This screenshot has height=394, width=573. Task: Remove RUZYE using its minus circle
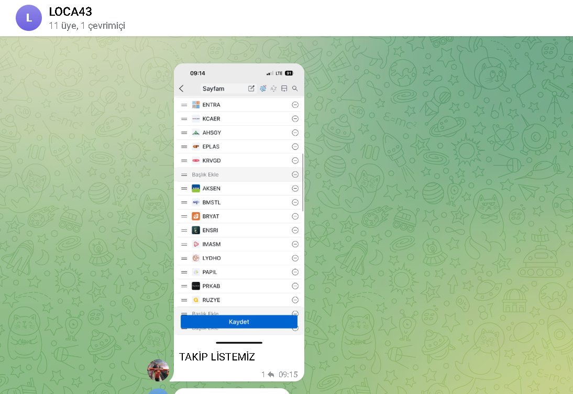(295, 300)
